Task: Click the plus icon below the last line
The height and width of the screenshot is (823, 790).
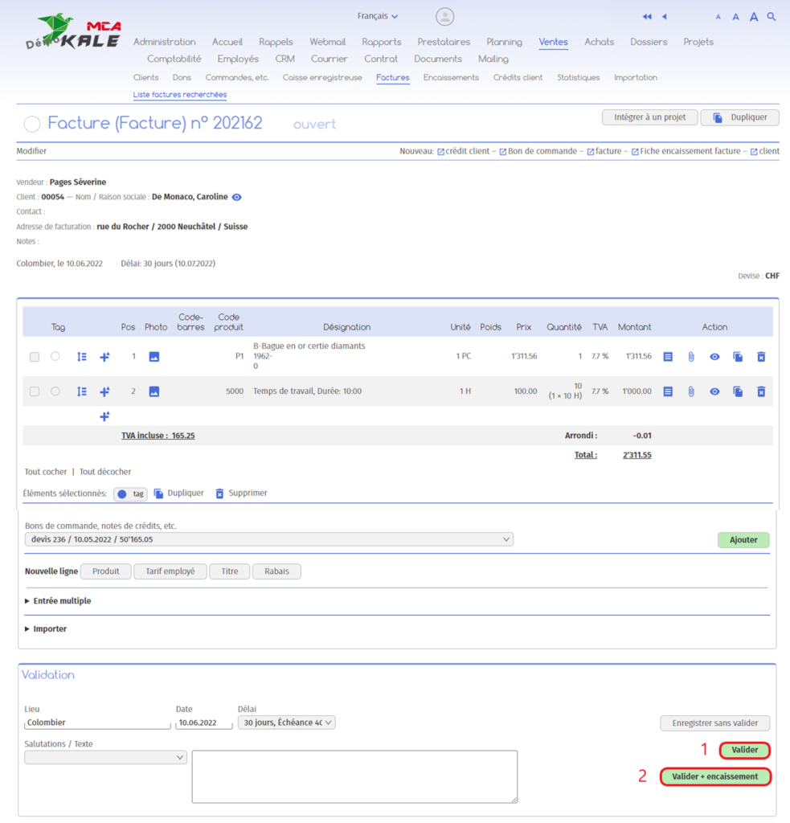Action: coord(105,416)
